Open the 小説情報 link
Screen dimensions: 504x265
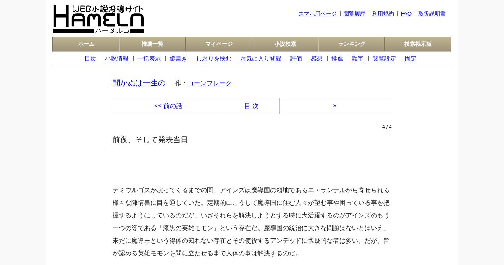pos(117,59)
